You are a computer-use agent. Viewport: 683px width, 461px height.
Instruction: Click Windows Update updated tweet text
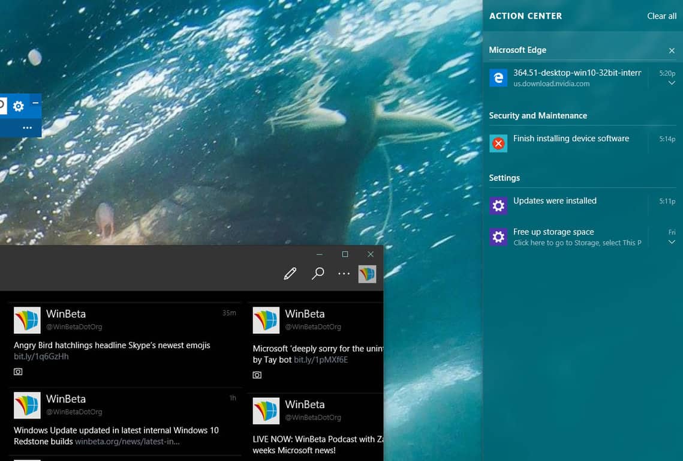[116, 436]
